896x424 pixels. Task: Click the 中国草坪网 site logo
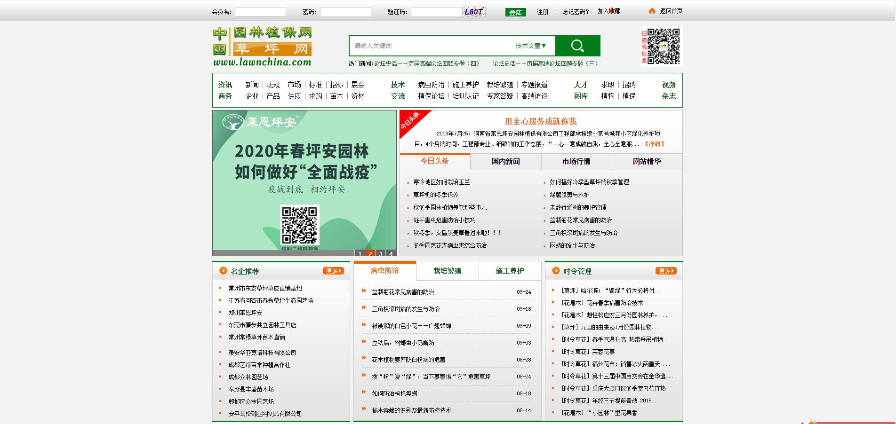[262, 46]
